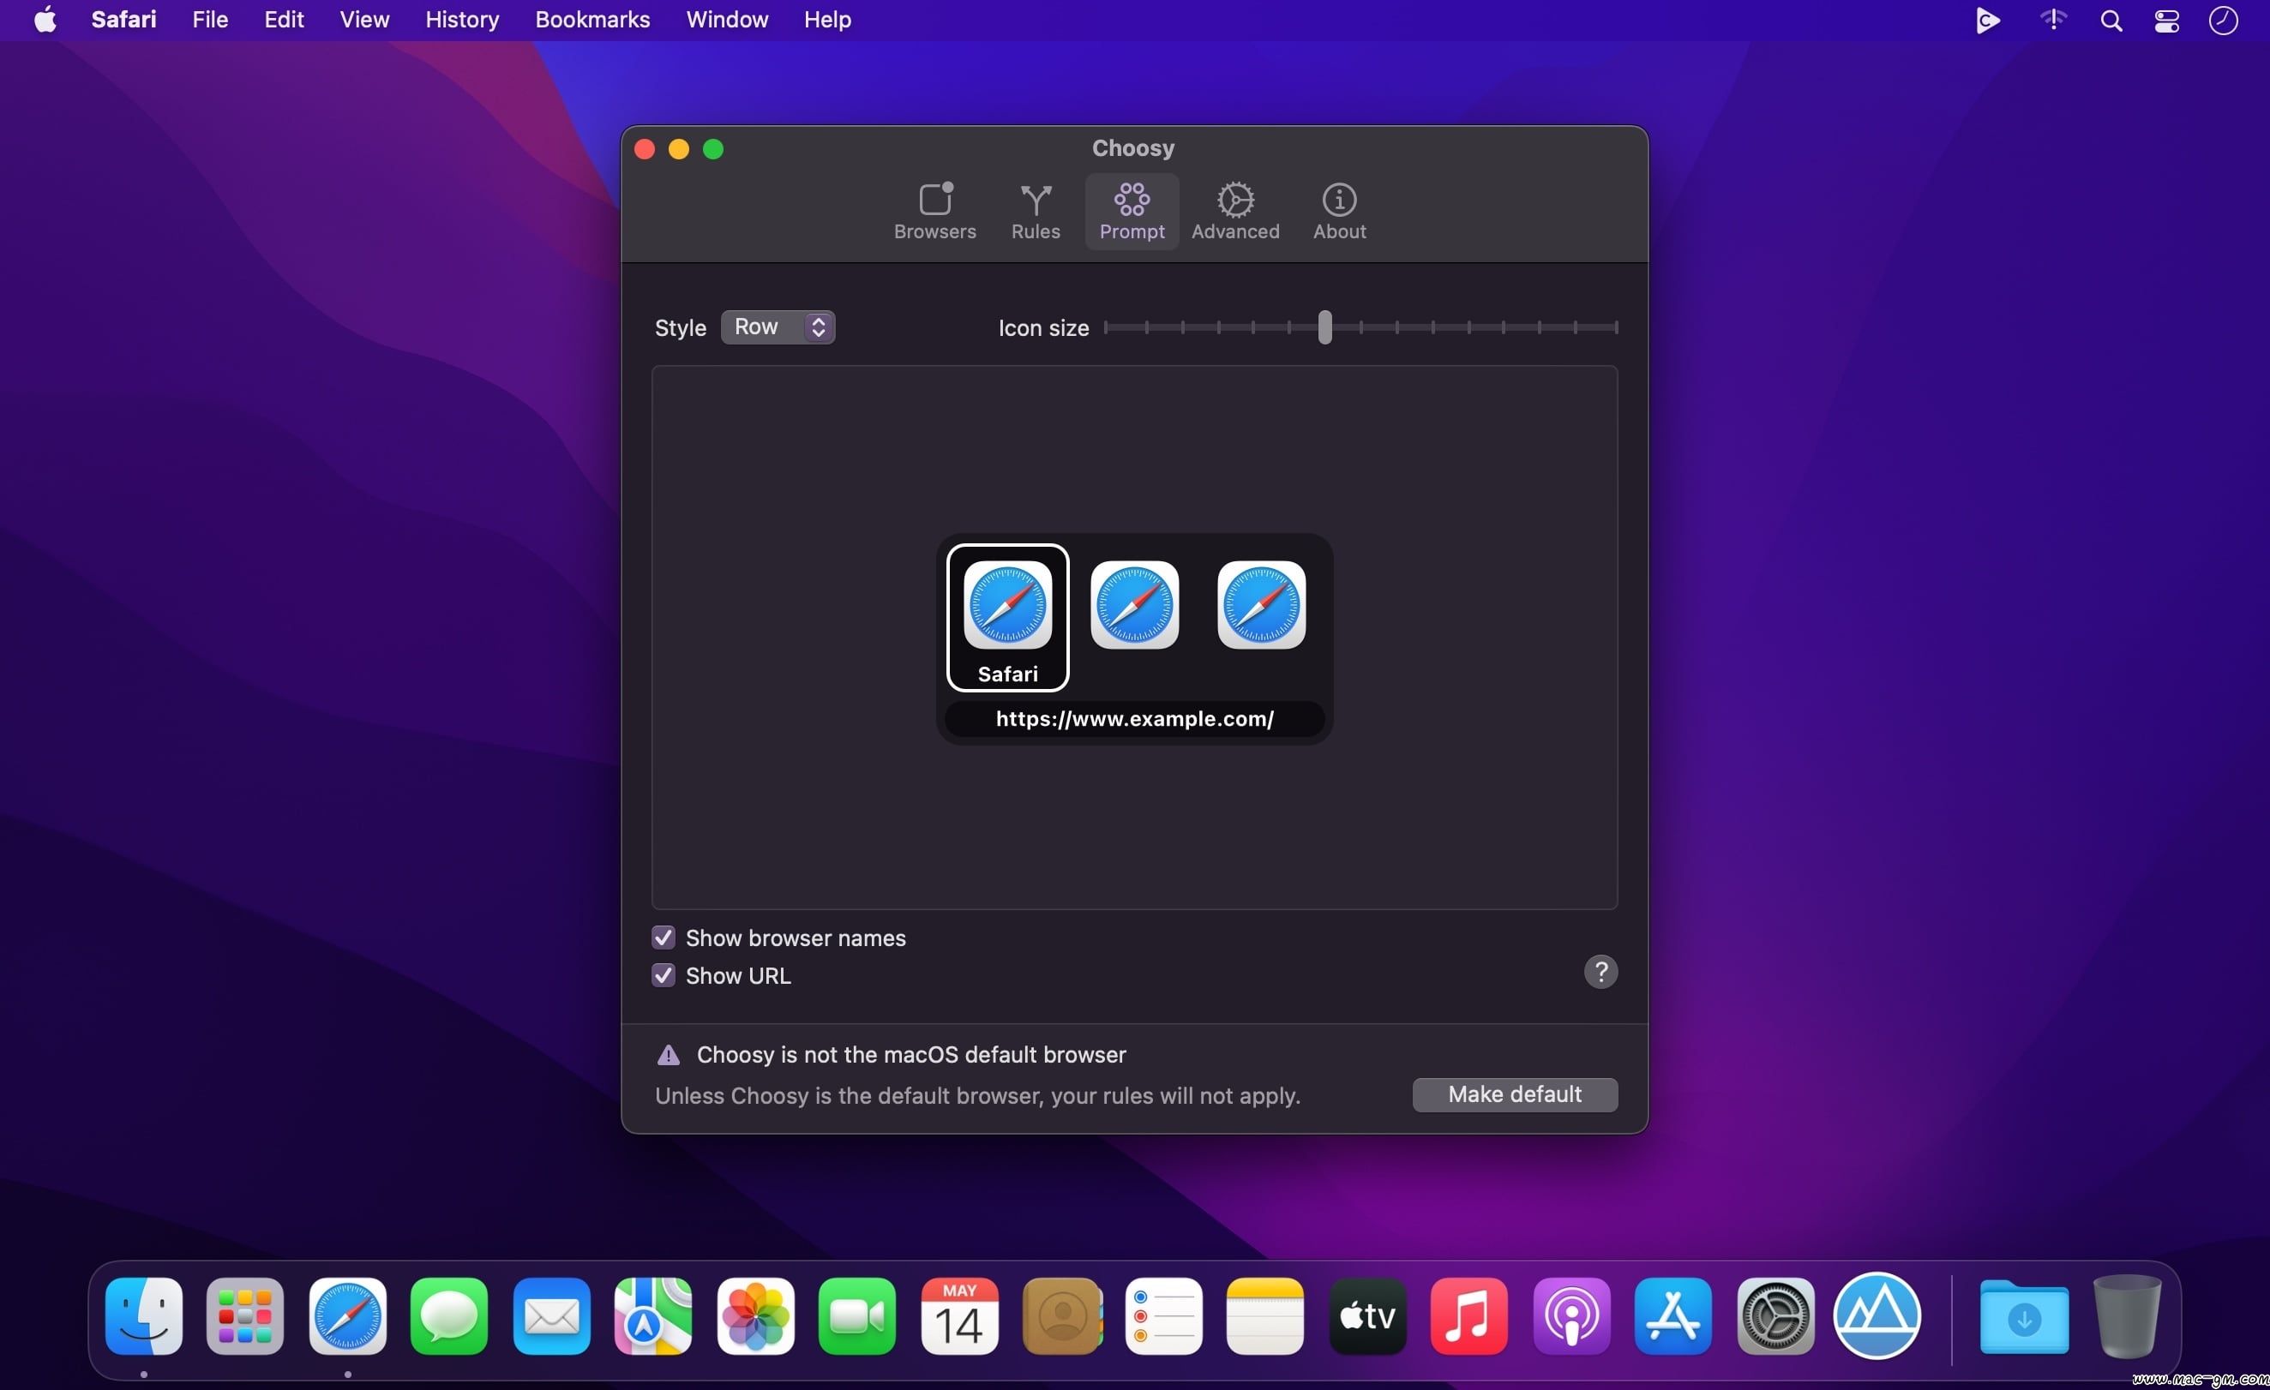Open the Window menu
Image resolution: width=2270 pixels, height=1390 pixels.
(x=727, y=20)
